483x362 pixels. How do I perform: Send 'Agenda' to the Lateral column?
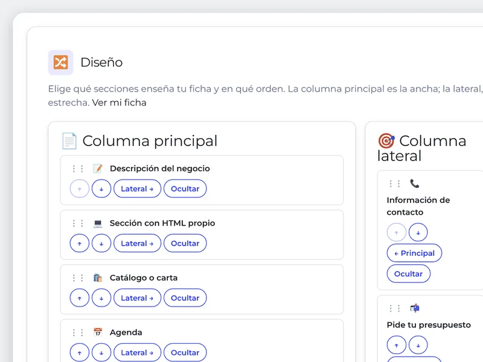(137, 353)
